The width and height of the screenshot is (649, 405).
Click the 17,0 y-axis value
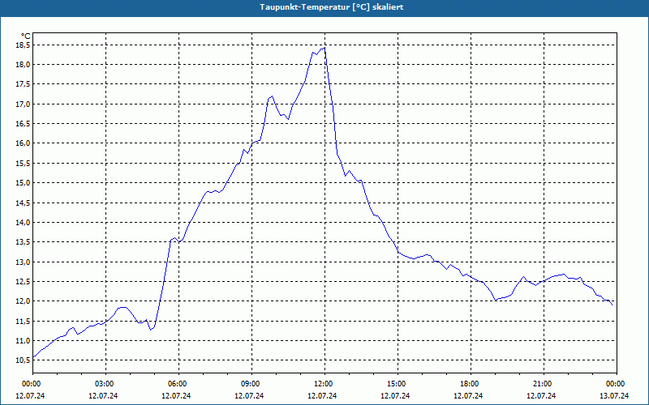tap(23, 104)
